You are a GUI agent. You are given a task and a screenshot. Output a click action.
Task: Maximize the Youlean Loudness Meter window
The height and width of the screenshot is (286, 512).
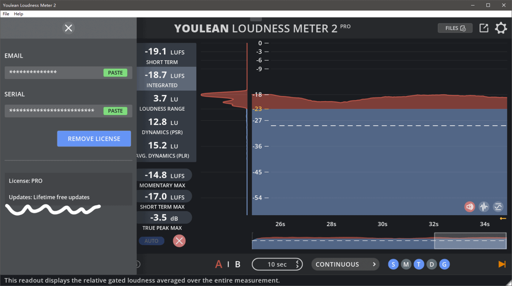click(488, 5)
